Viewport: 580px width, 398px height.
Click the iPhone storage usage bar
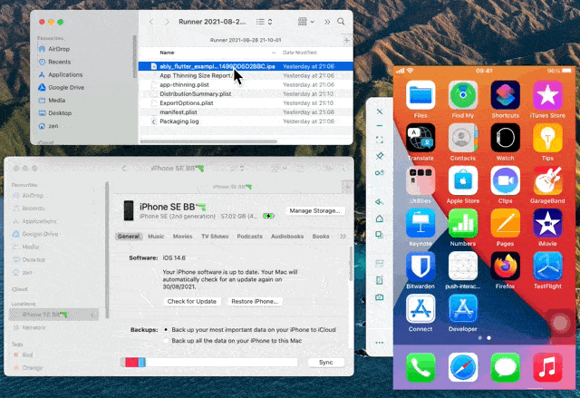coord(209,362)
